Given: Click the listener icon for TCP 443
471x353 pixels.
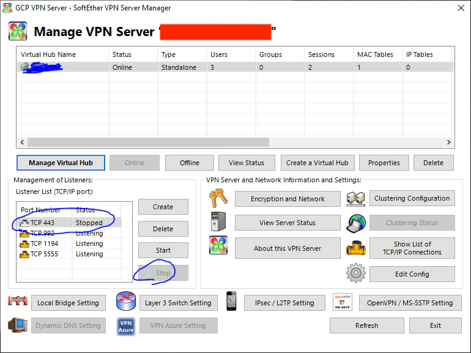Looking at the screenshot, I should 24,223.
